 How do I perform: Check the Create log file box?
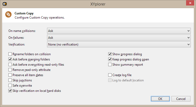(110, 75)
